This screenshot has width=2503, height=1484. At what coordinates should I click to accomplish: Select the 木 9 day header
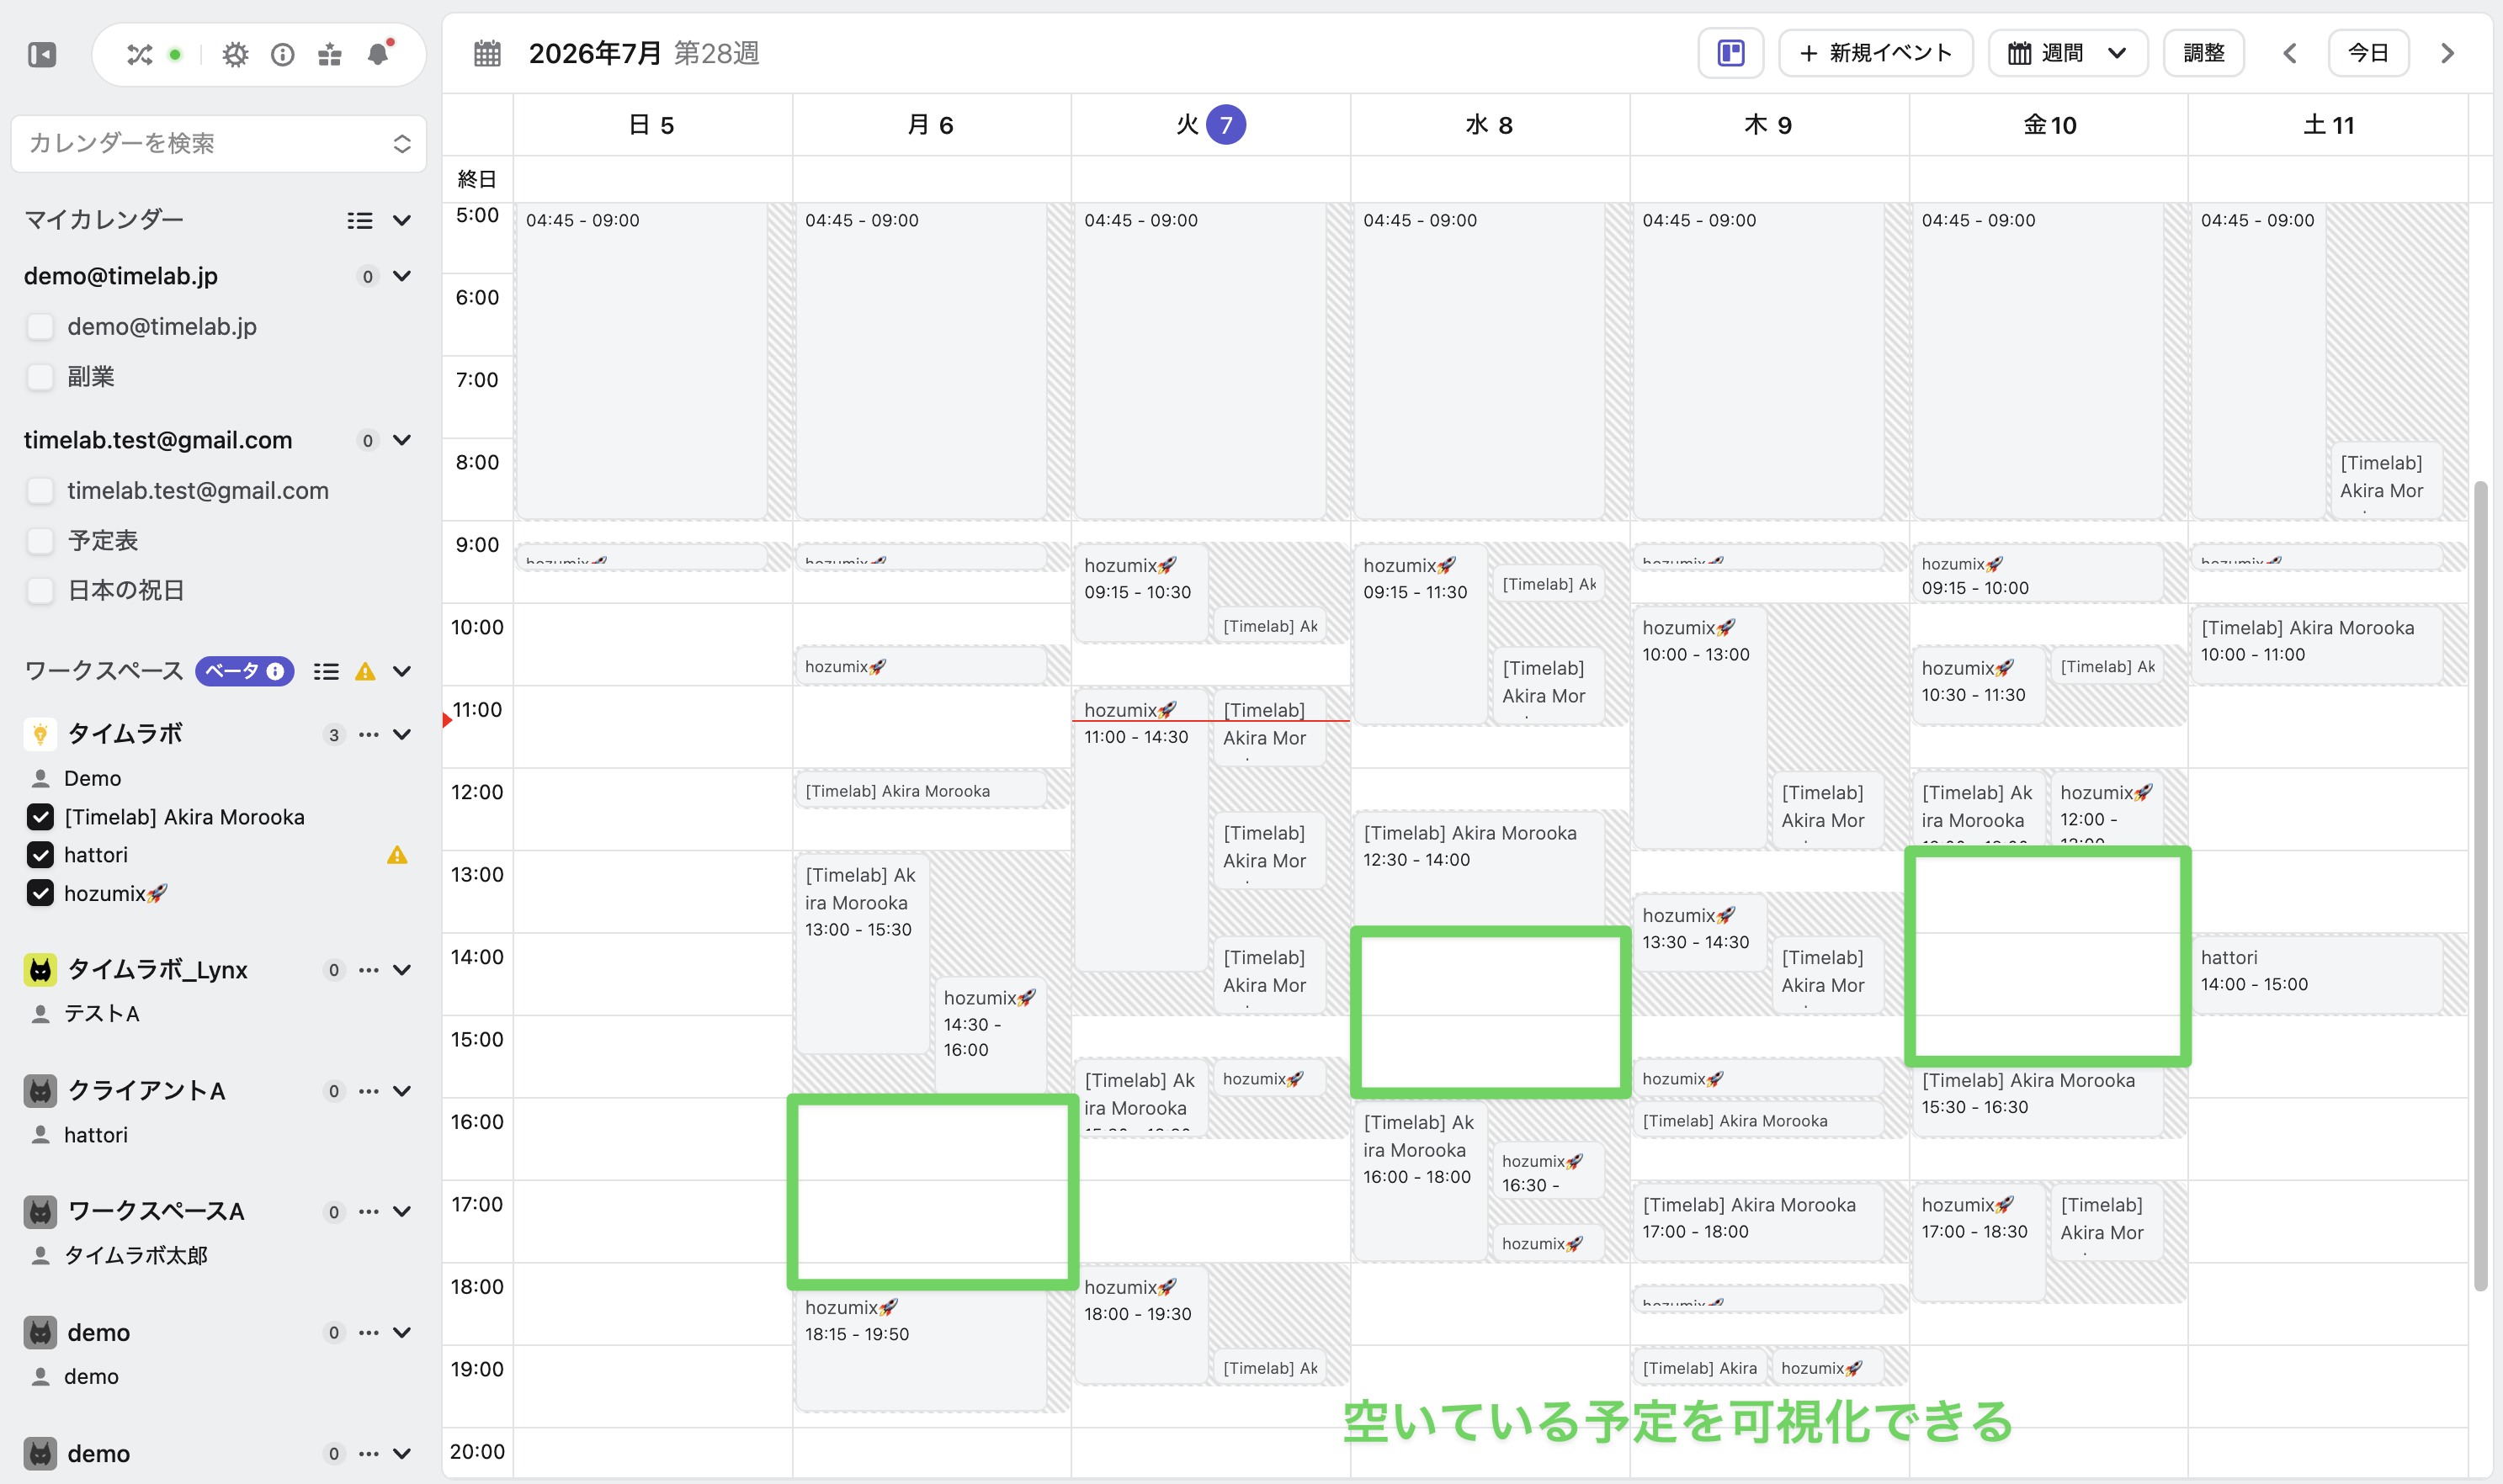(x=1769, y=125)
